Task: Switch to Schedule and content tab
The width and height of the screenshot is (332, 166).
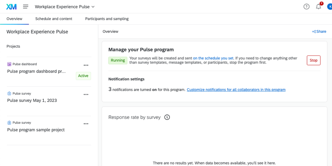Action: click(x=54, y=19)
